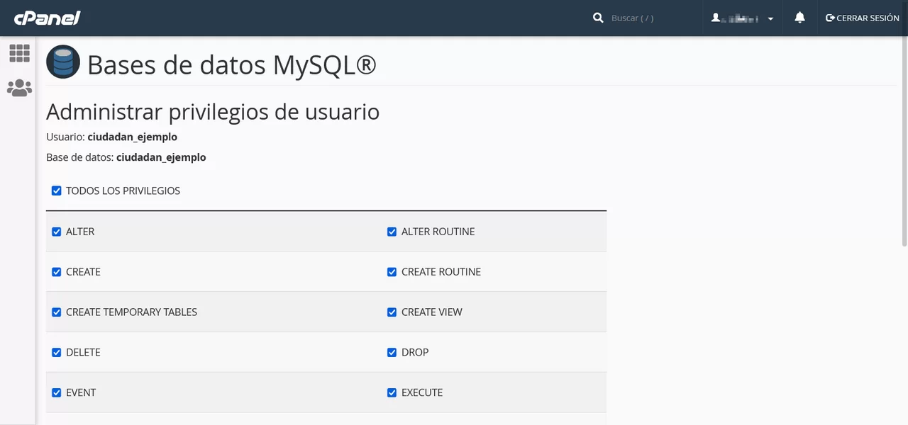The height and width of the screenshot is (425, 908).
Task: Toggle the EVENT privilege checkbox
Action: (57, 393)
